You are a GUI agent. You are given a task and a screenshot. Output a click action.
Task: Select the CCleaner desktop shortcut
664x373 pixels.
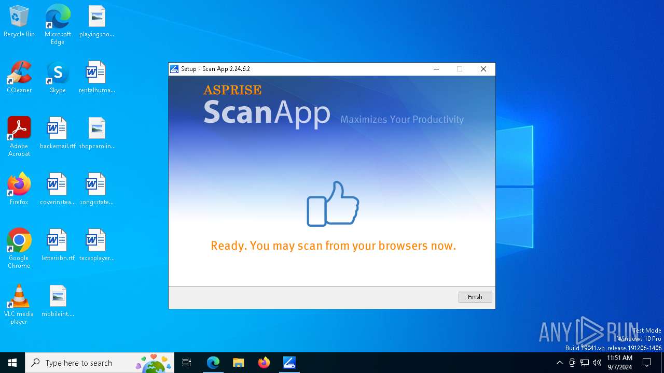(x=19, y=78)
